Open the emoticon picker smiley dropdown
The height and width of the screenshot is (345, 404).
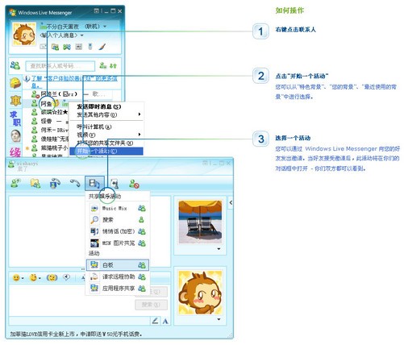click(x=18, y=277)
